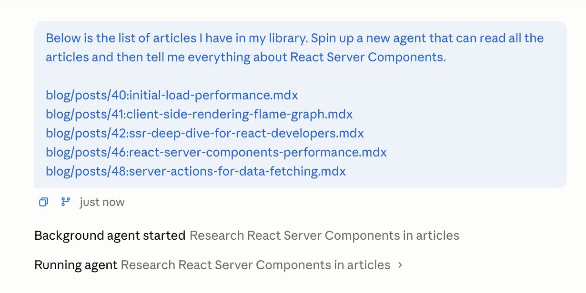Image resolution: width=586 pixels, height=293 pixels.
Task: Click the branch conversation icon
Action: point(66,202)
